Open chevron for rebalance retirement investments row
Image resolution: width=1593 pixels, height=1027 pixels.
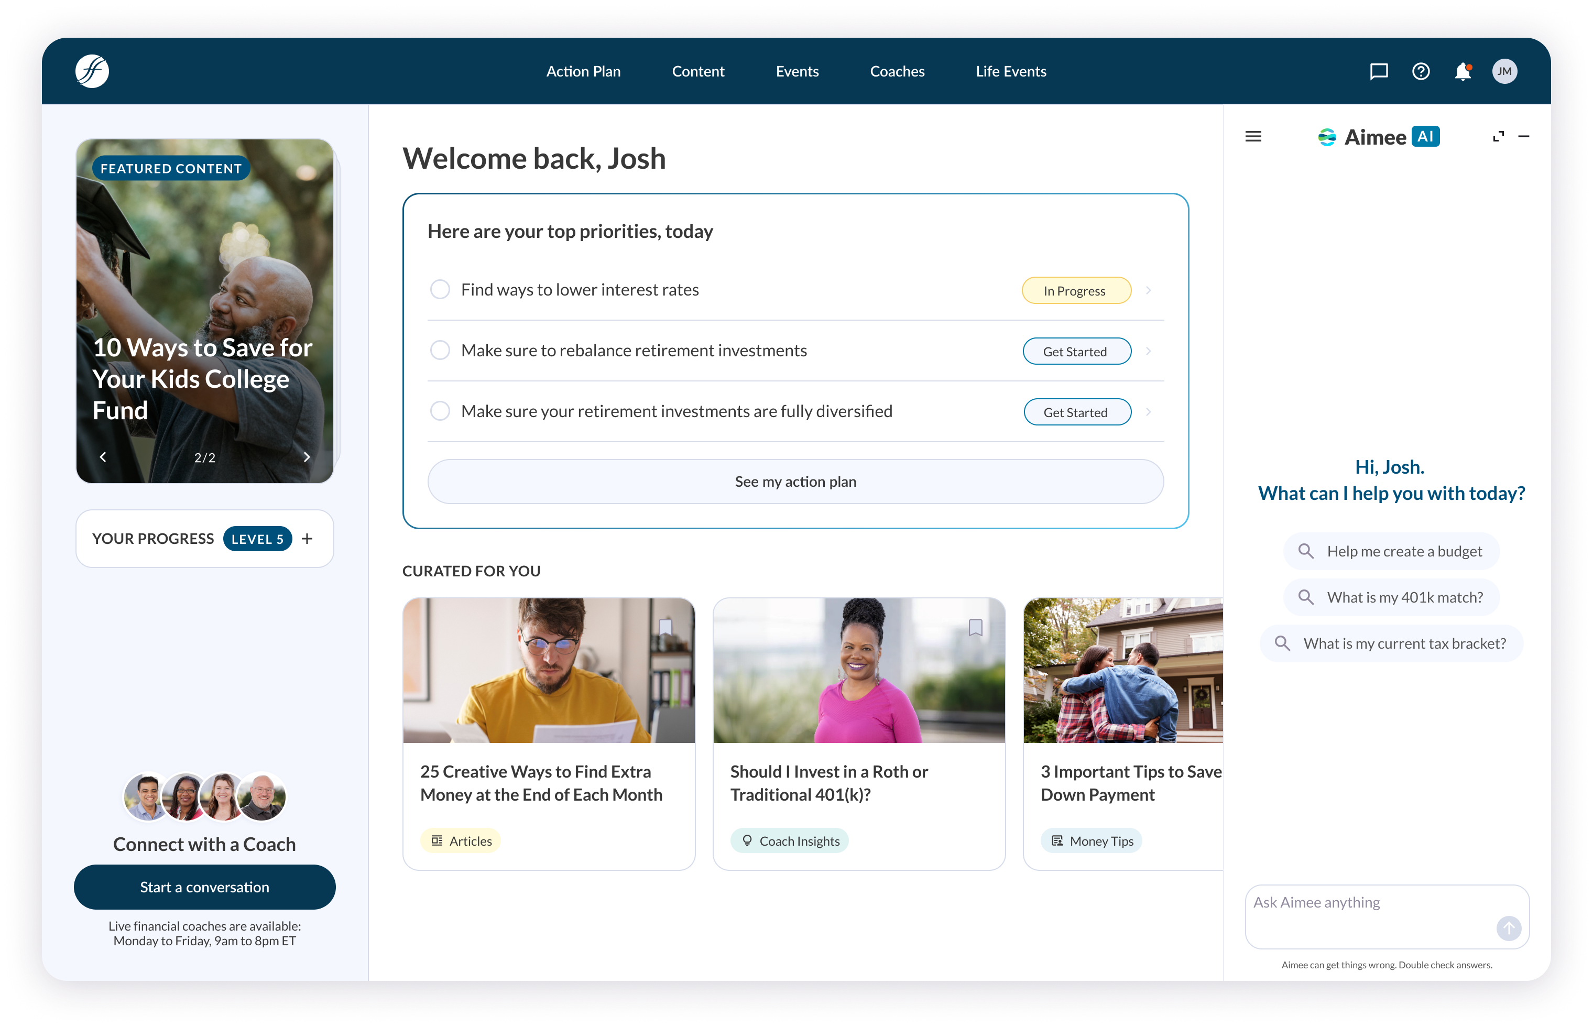1148,351
